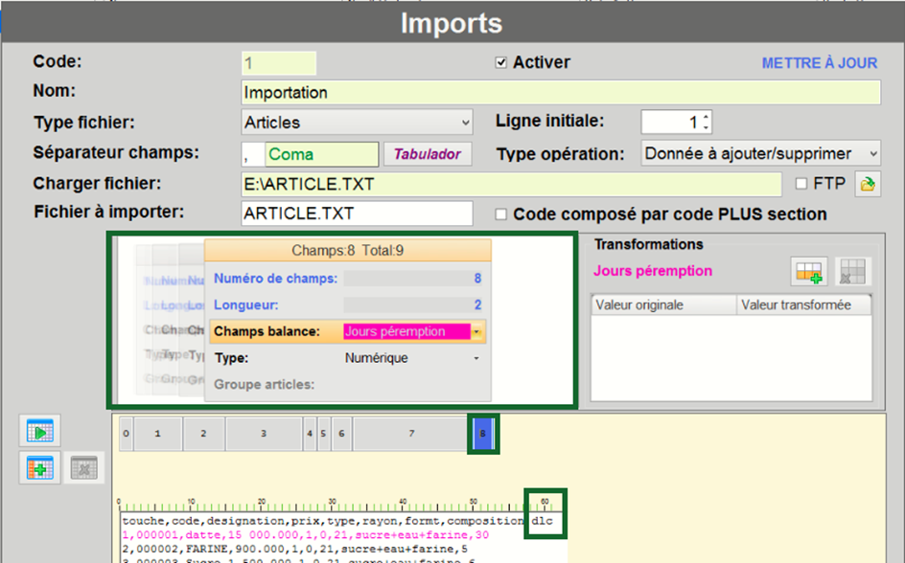Open the Champs balance dropdown
This screenshot has height=563, width=905.
476,332
